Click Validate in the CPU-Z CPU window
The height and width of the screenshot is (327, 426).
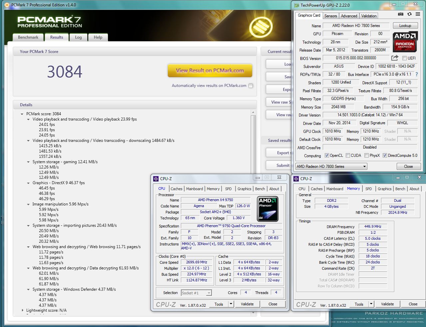[247, 304]
